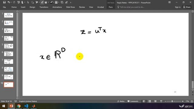Click the pen Color icon

click(x=51, y=2)
